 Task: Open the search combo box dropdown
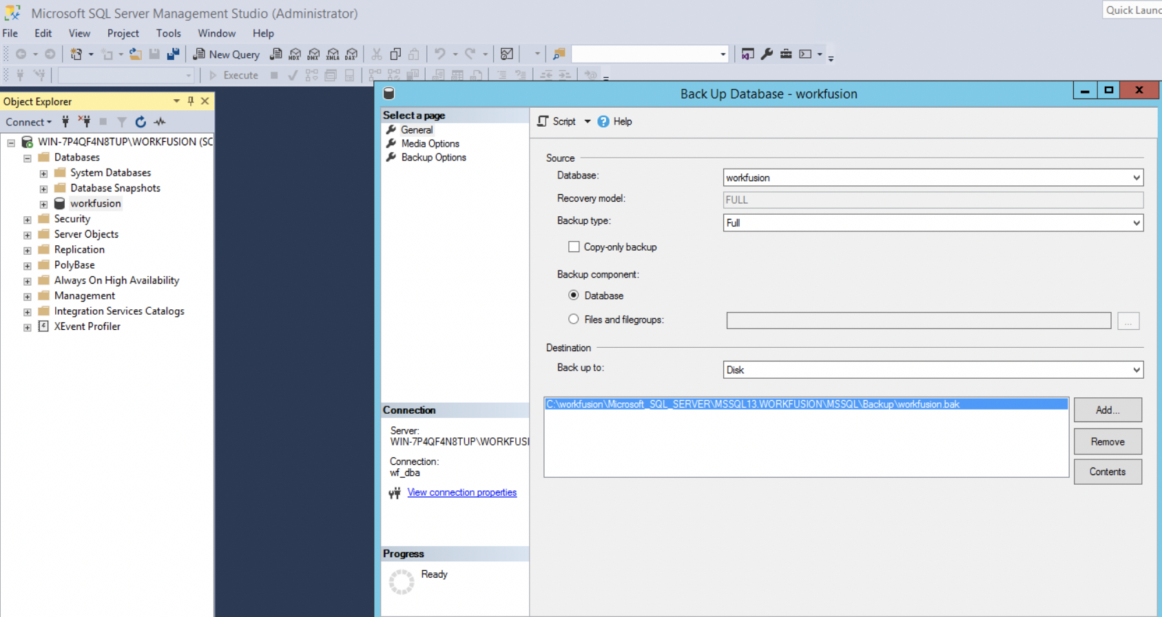723,54
